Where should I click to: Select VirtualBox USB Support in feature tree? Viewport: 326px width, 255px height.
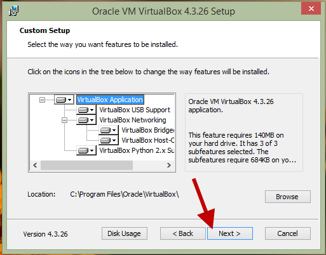135,110
